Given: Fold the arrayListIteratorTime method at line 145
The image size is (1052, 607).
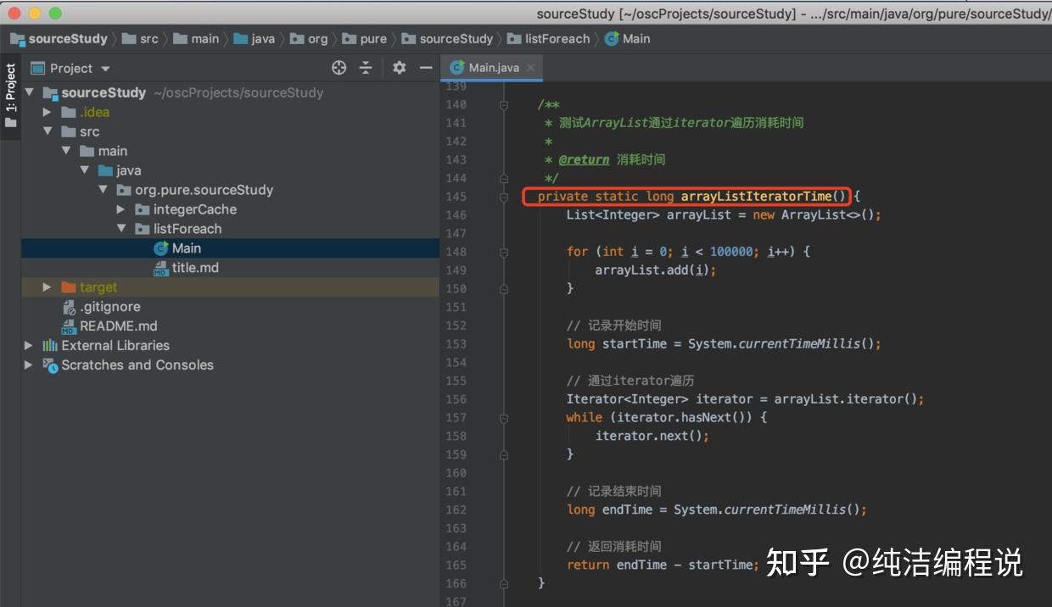Looking at the screenshot, I should (x=504, y=197).
